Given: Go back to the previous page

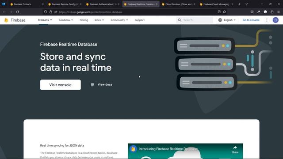Looking at the screenshot, I should pos(4,12).
